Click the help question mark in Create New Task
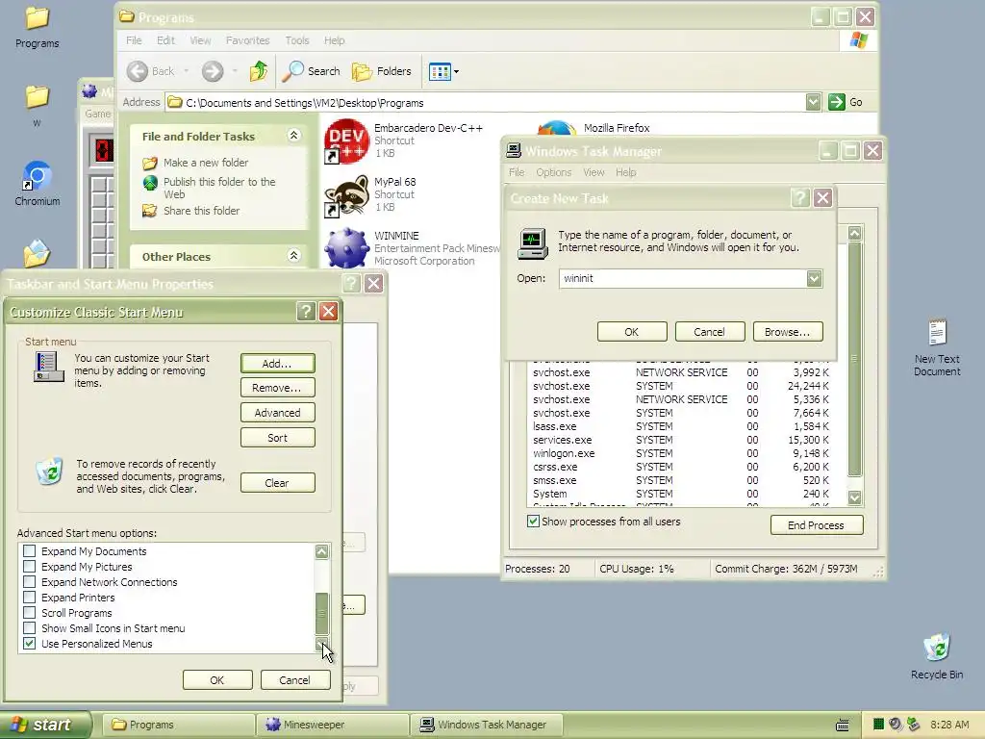The height and width of the screenshot is (739, 985). pos(799,198)
